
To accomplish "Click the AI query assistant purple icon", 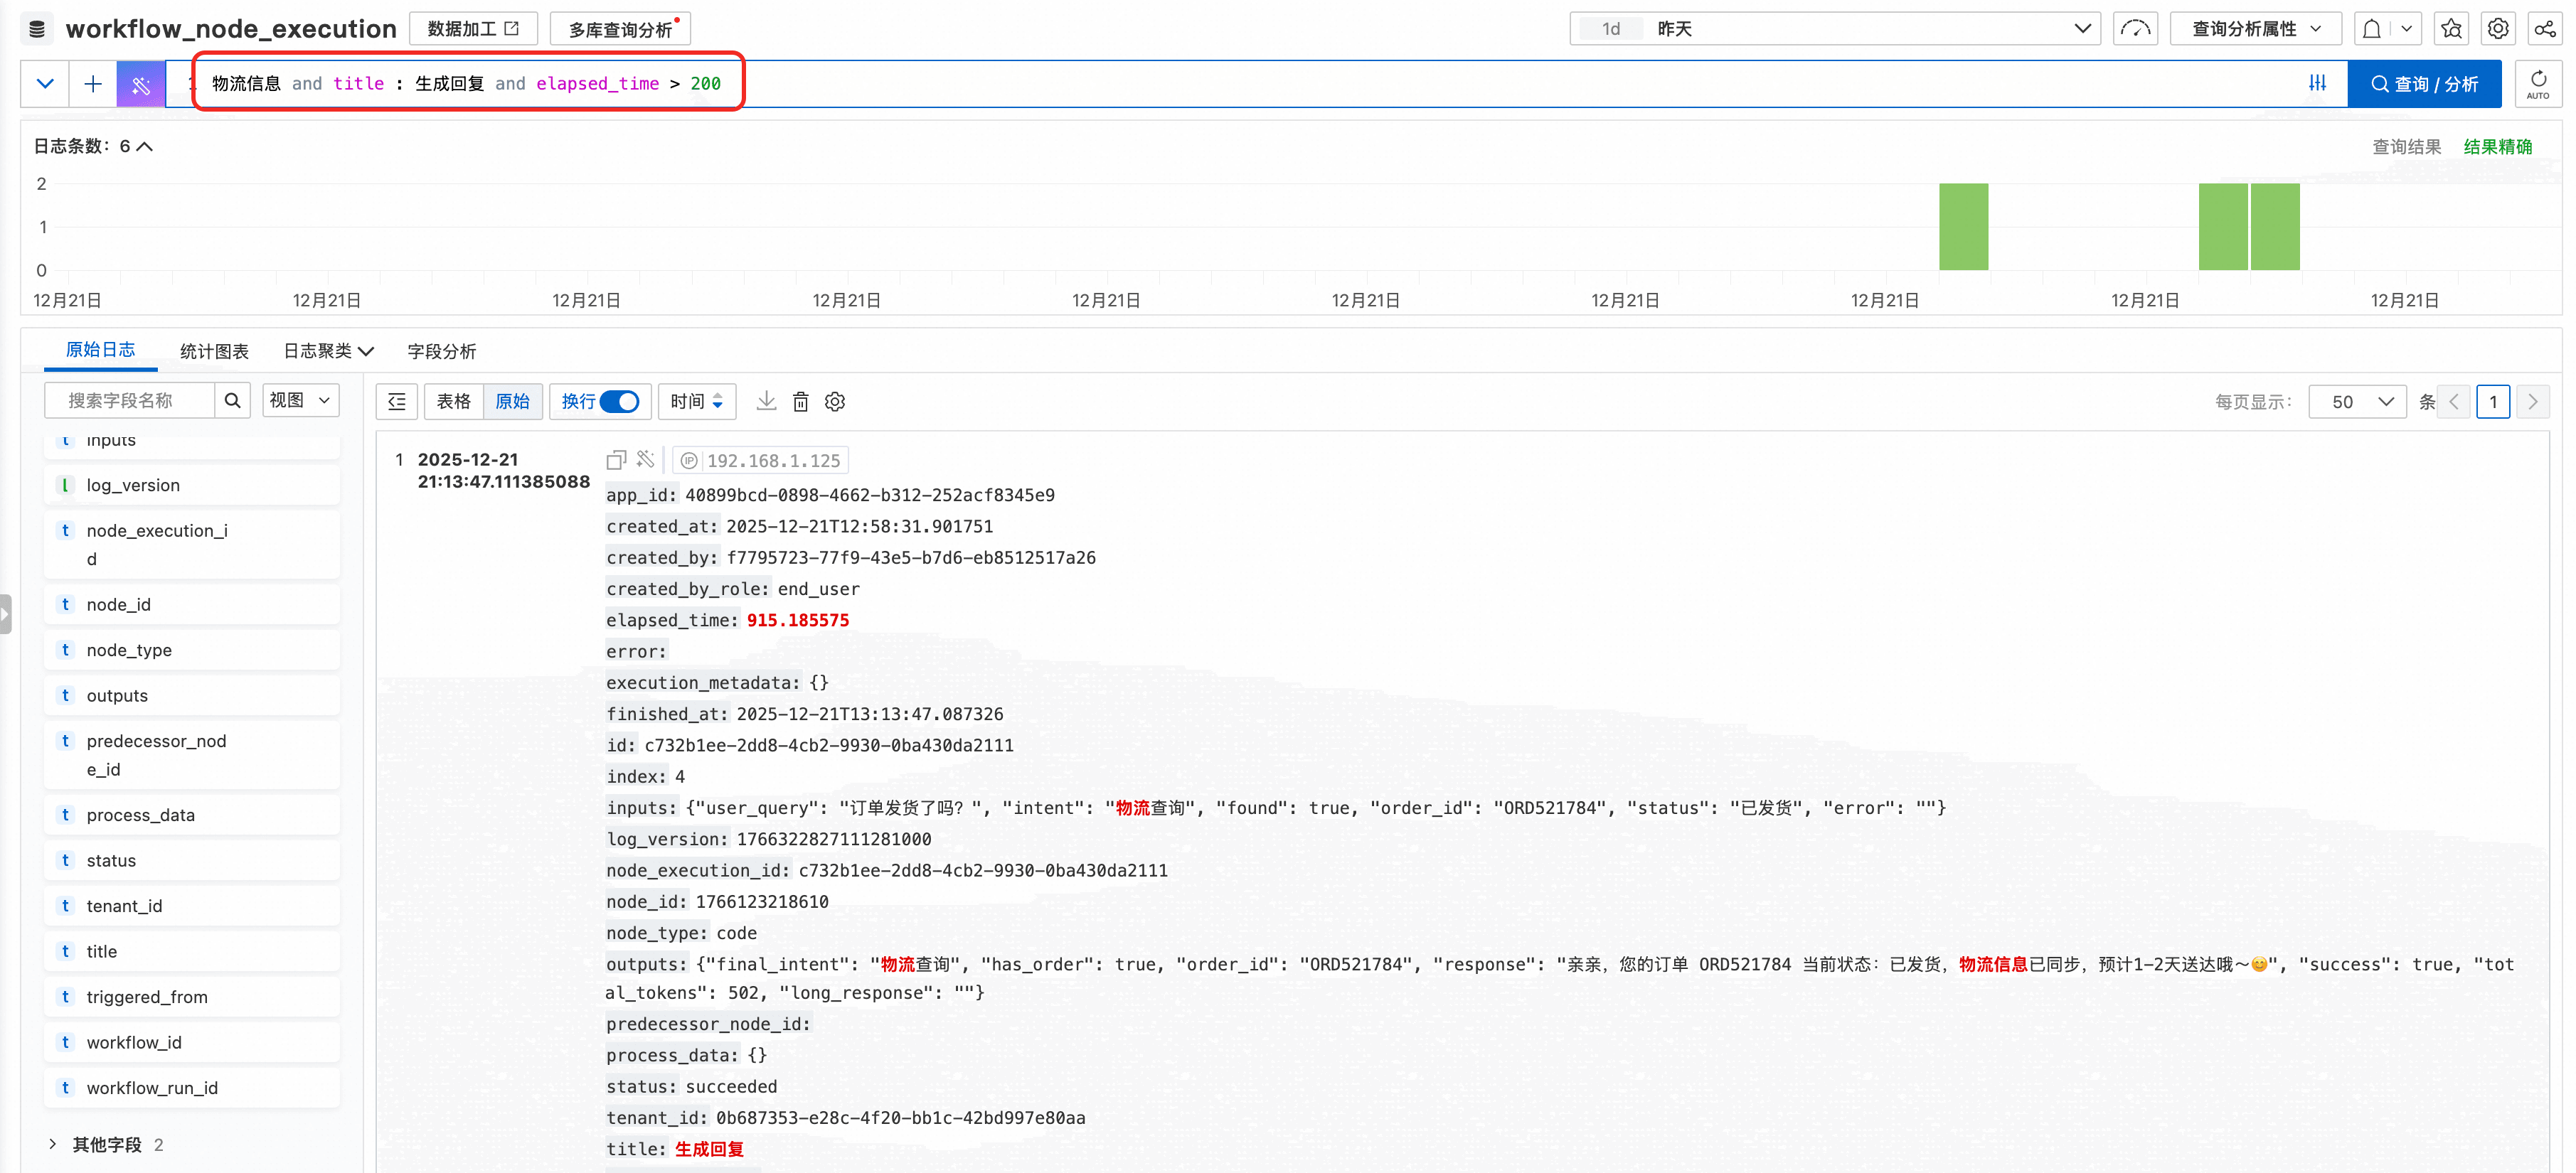I will (x=141, y=84).
